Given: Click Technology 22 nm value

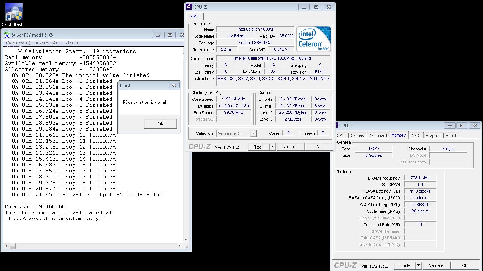Looking at the screenshot, I should (227, 49).
